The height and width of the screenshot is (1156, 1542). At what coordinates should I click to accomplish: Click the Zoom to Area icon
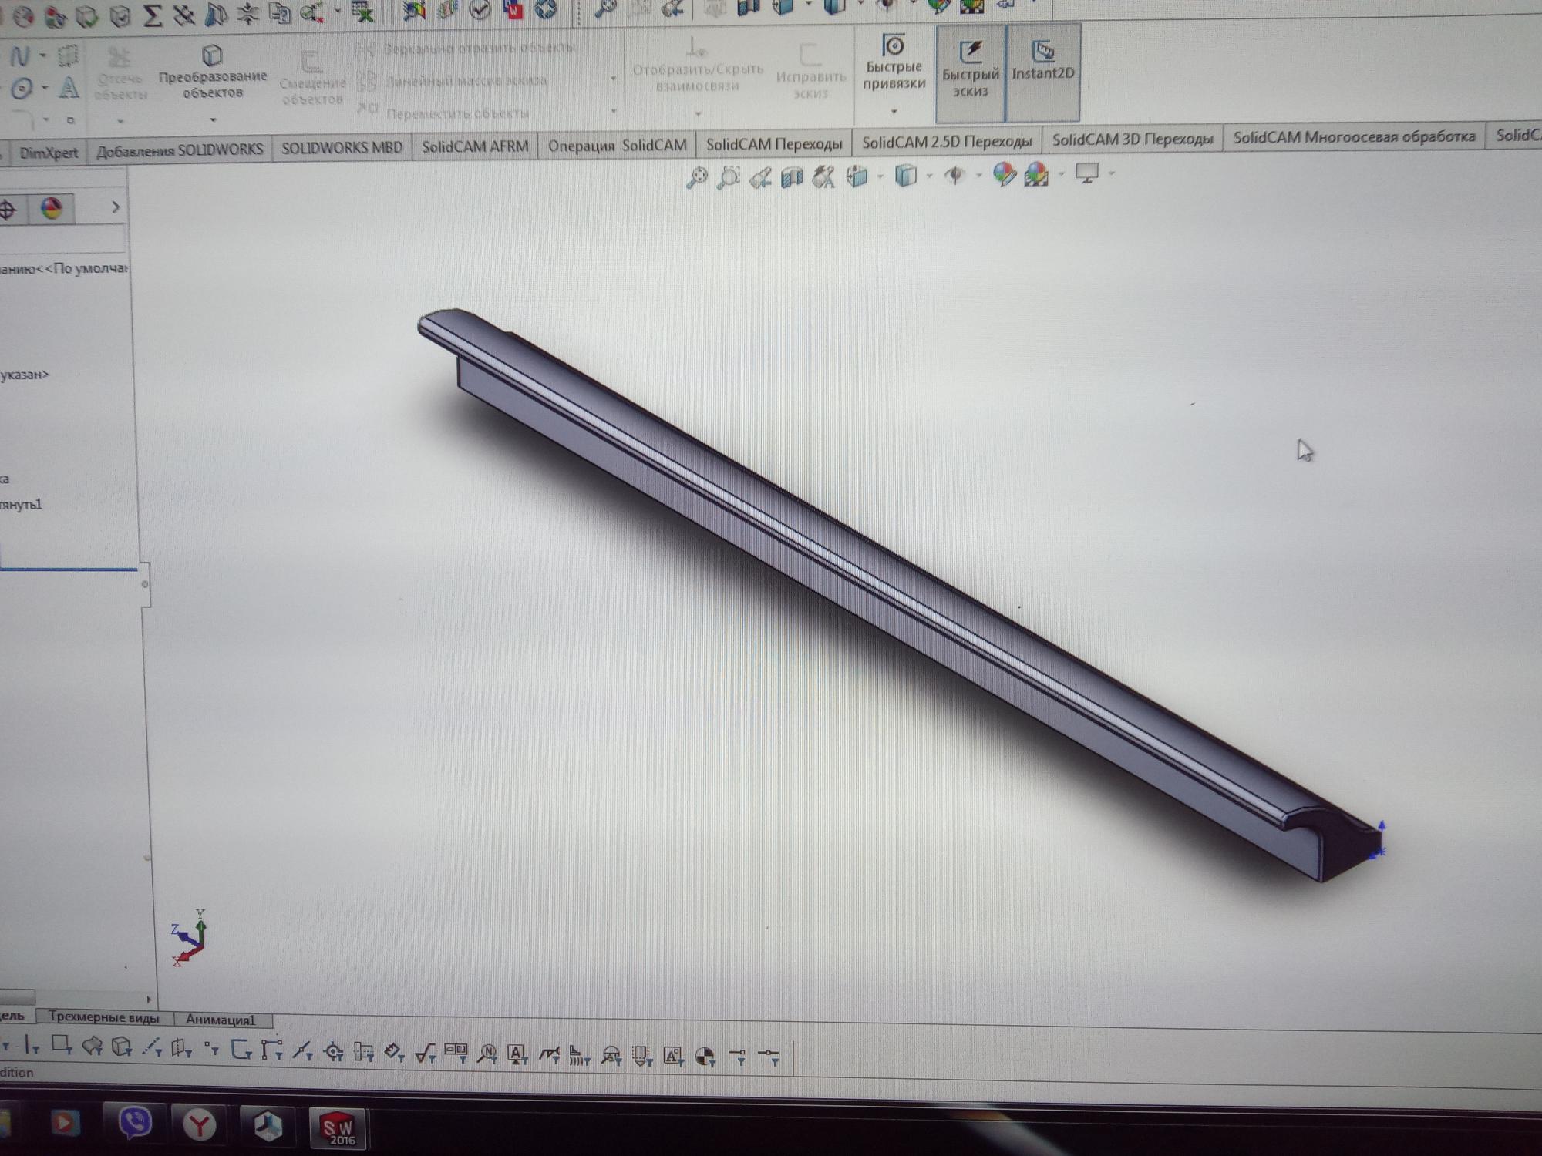729,178
